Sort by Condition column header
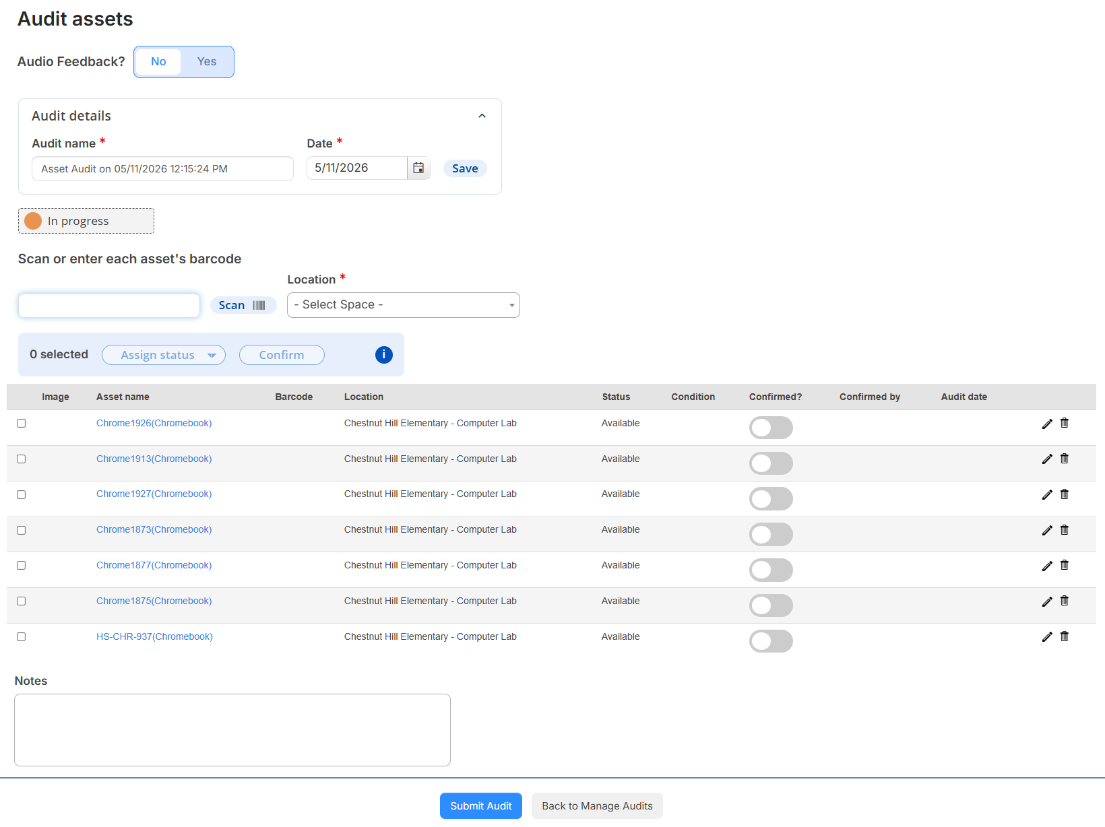Screen dimensions: 1105x827 [x=693, y=397]
